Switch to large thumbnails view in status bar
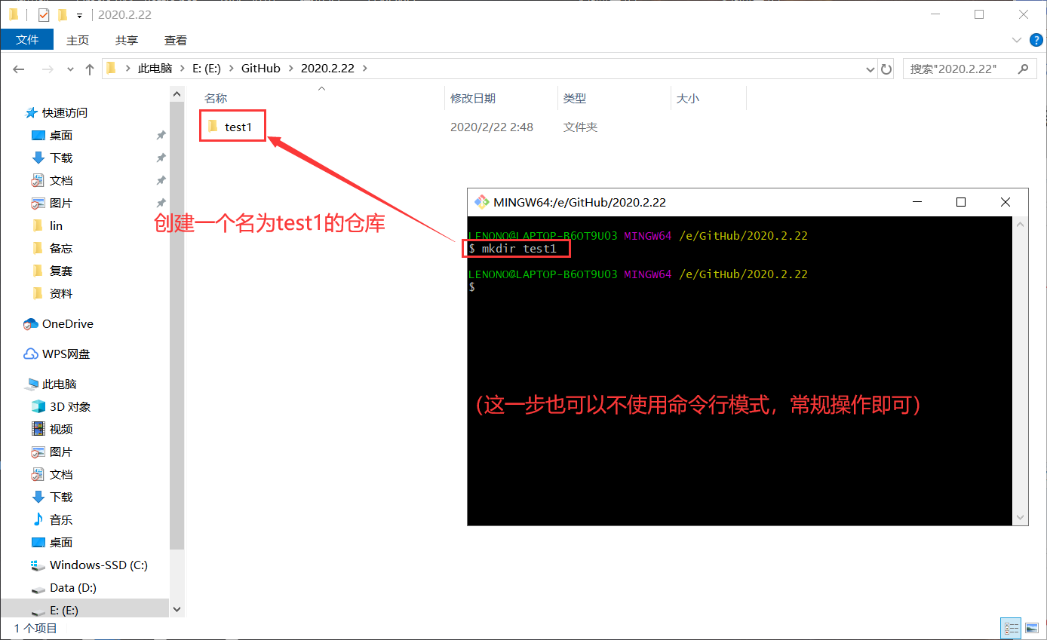This screenshot has width=1047, height=640. (x=1032, y=627)
